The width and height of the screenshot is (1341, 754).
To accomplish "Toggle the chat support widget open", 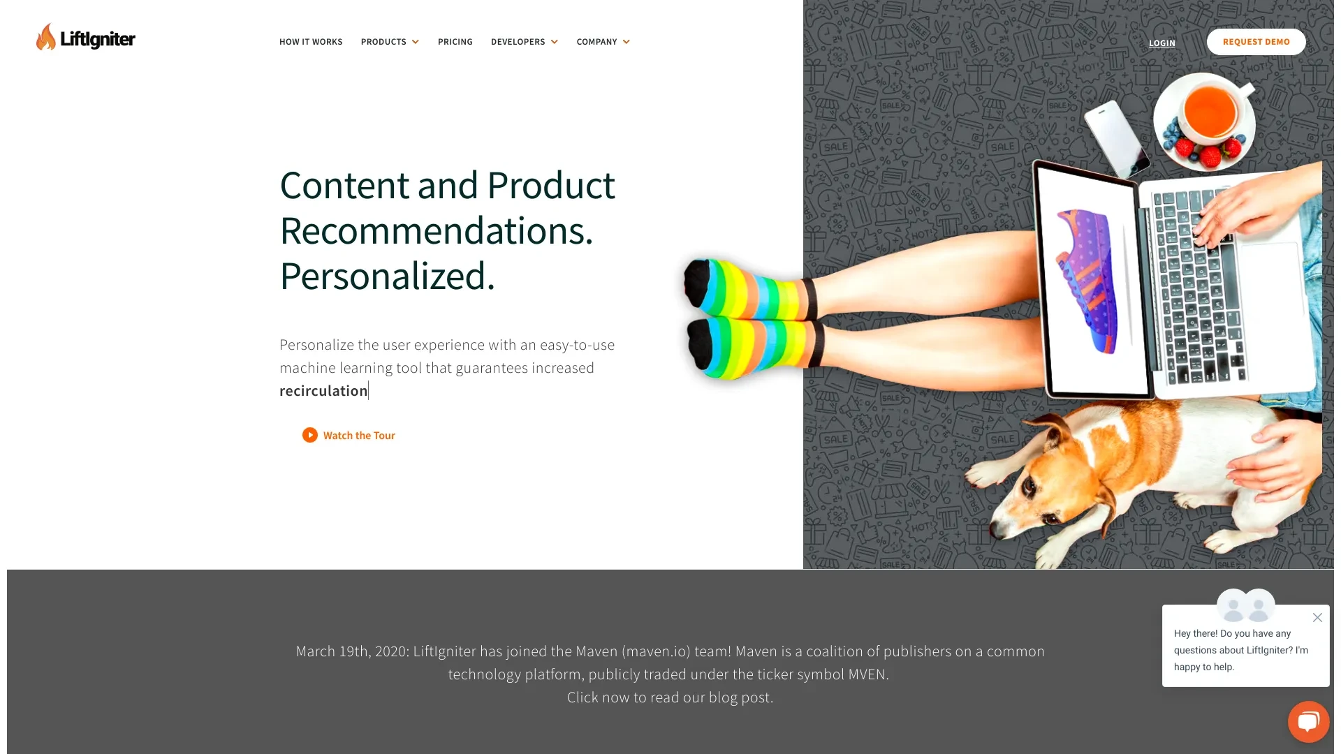I will tap(1309, 722).
